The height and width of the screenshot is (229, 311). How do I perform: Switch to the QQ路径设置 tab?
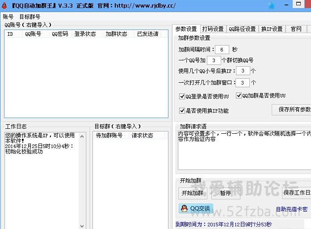coord(242,29)
